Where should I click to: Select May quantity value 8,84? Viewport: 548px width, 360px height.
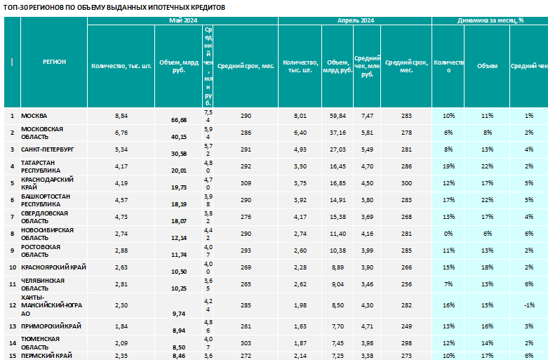(x=121, y=116)
